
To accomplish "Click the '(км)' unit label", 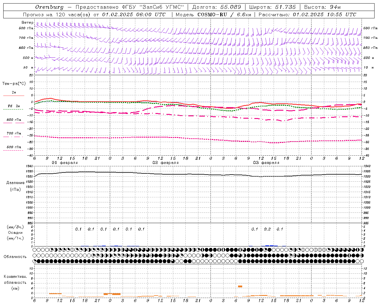I will [x=15, y=288].
